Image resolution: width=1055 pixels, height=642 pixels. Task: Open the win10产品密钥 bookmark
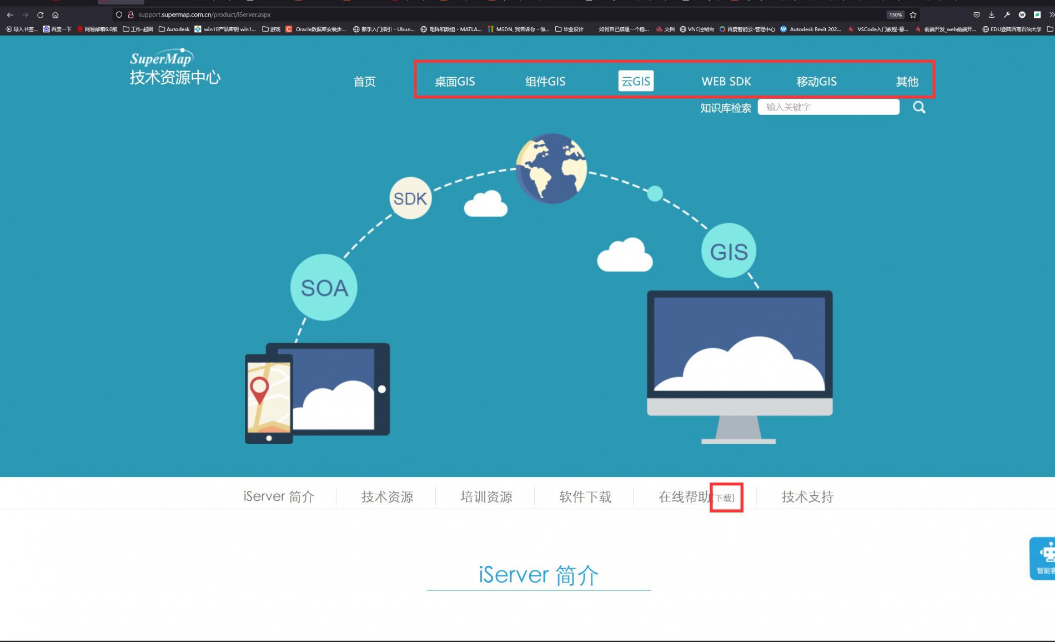coord(225,29)
